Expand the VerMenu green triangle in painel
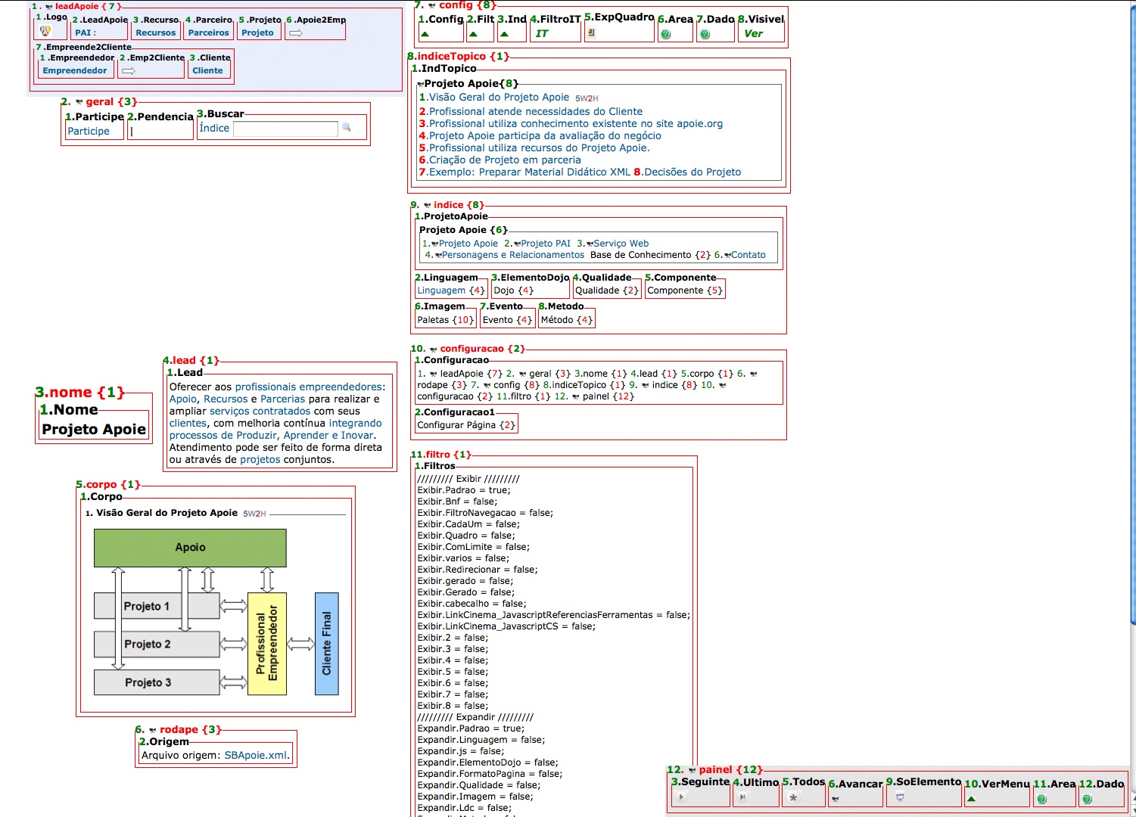This screenshot has width=1136, height=817. click(x=972, y=799)
